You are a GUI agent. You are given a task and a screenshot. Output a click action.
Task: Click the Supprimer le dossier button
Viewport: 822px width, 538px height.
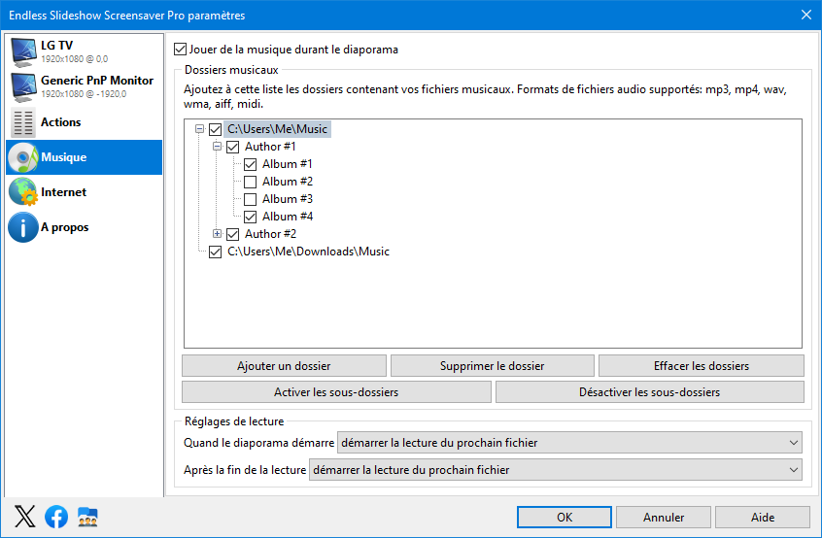pos(492,366)
